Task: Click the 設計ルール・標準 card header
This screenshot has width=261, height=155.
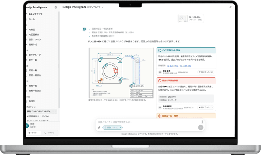Action: click(186, 116)
